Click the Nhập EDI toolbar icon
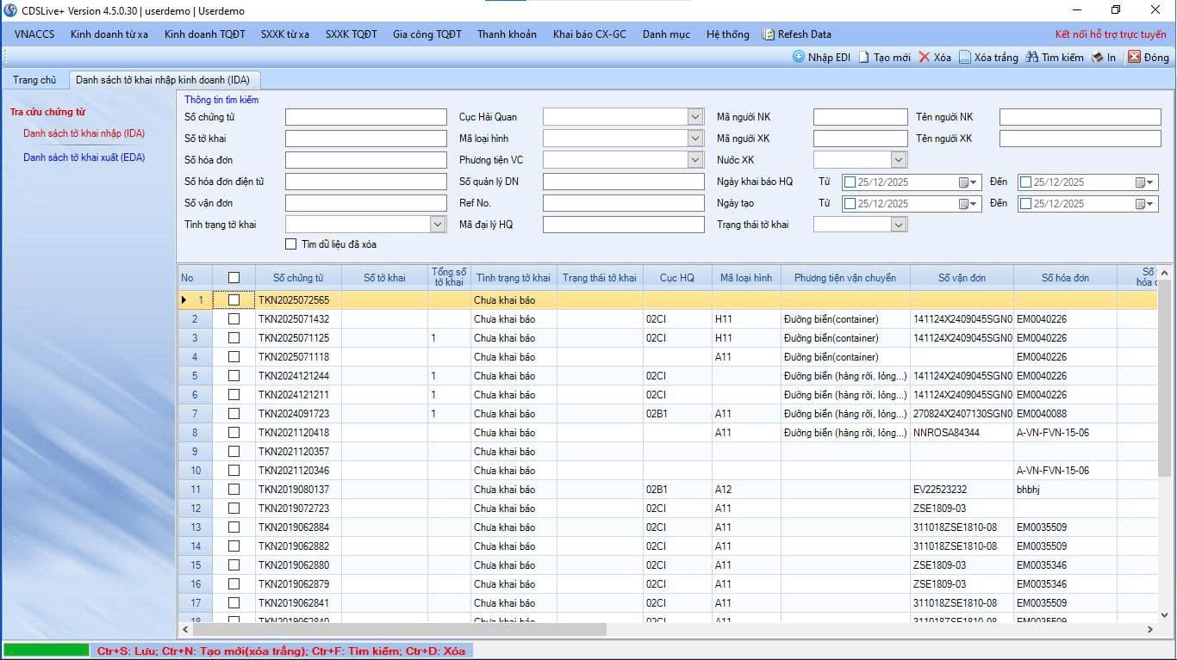1177x660 pixels. pyautogui.click(x=799, y=57)
